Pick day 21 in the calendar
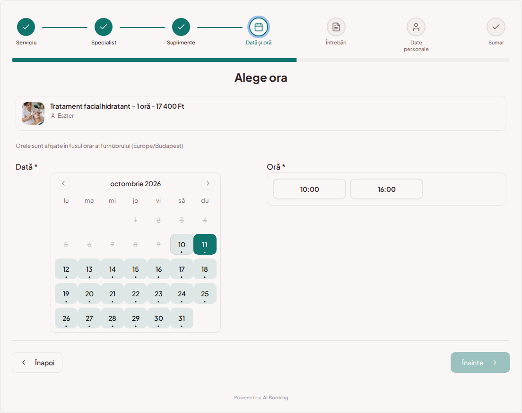Screen dimensions: 522x413 (113, 294)
